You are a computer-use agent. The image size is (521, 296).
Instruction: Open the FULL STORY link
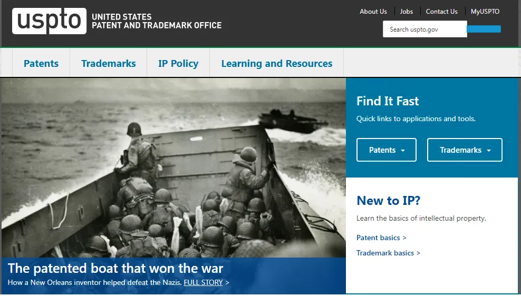point(203,282)
